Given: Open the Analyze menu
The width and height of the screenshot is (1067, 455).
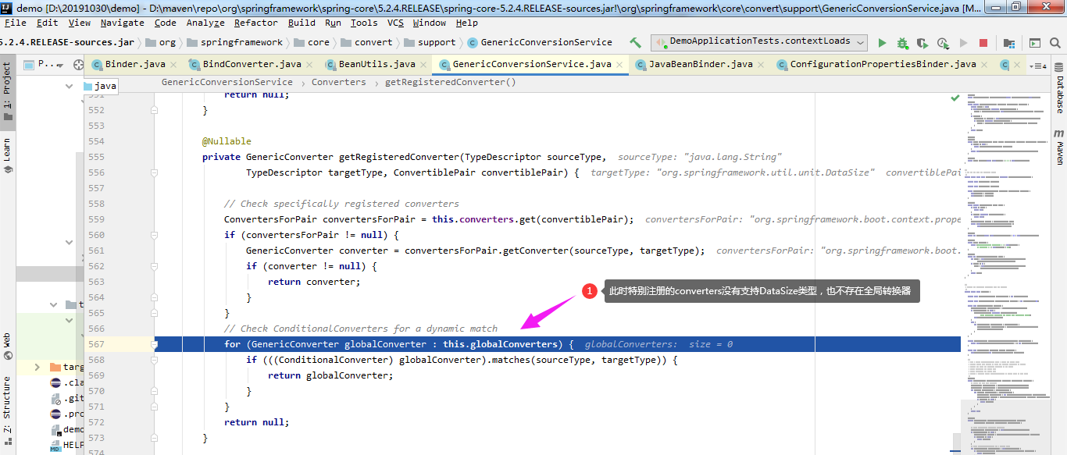Looking at the screenshot, I should (205, 23).
